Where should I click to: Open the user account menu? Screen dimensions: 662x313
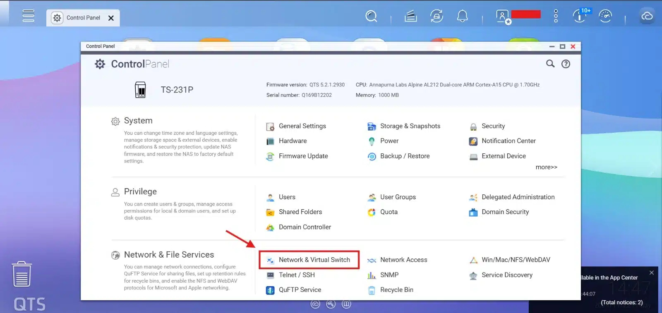tap(502, 16)
